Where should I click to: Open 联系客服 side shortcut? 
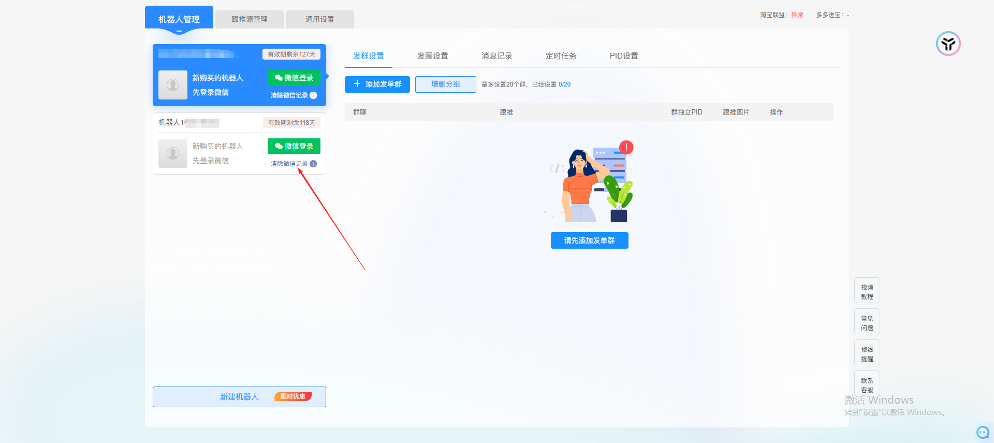pyautogui.click(x=867, y=384)
